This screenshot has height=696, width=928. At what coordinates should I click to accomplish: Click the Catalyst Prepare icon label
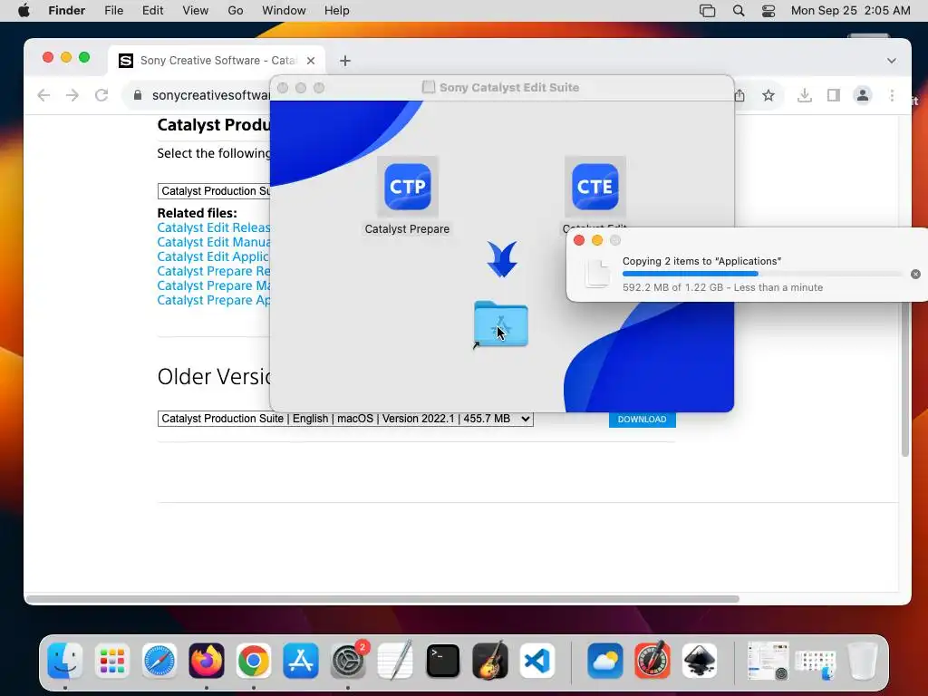pyautogui.click(x=407, y=229)
